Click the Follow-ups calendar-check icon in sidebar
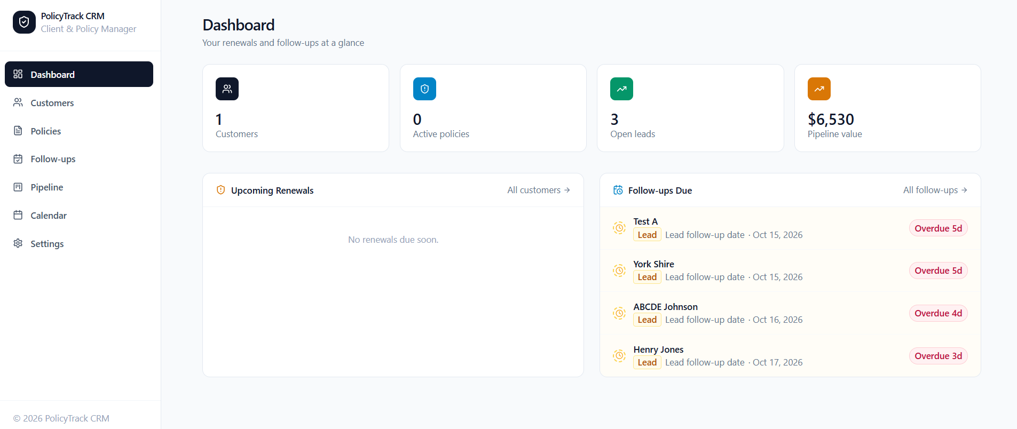The image size is (1017, 429). [x=18, y=159]
